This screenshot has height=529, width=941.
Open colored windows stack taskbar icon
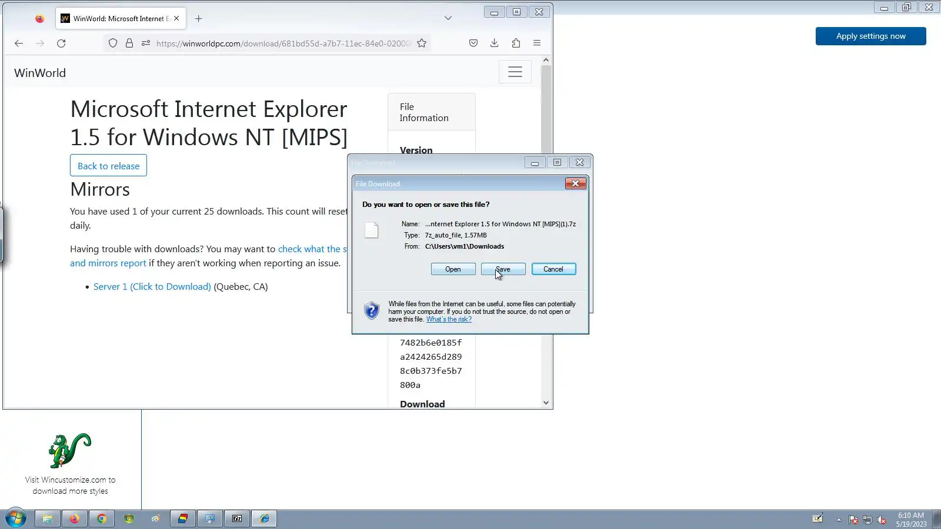pos(183,518)
